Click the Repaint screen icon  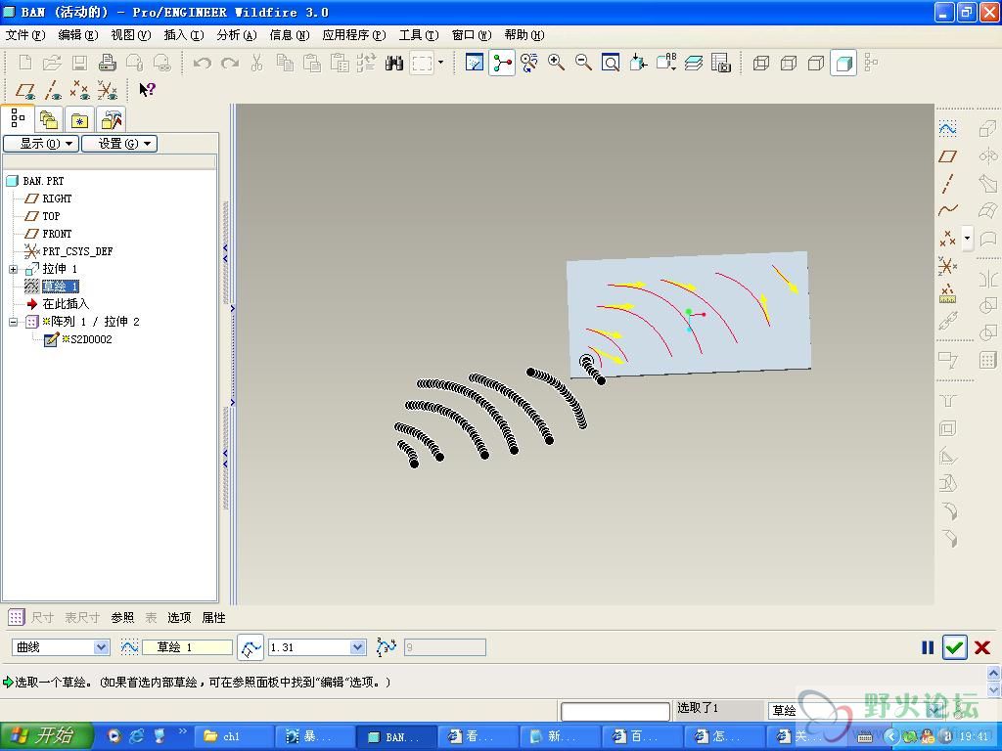click(475, 63)
